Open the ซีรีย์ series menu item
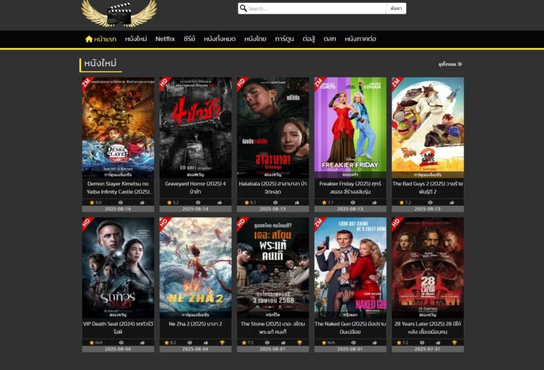This screenshot has height=370, width=544. (x=189, y=39)
